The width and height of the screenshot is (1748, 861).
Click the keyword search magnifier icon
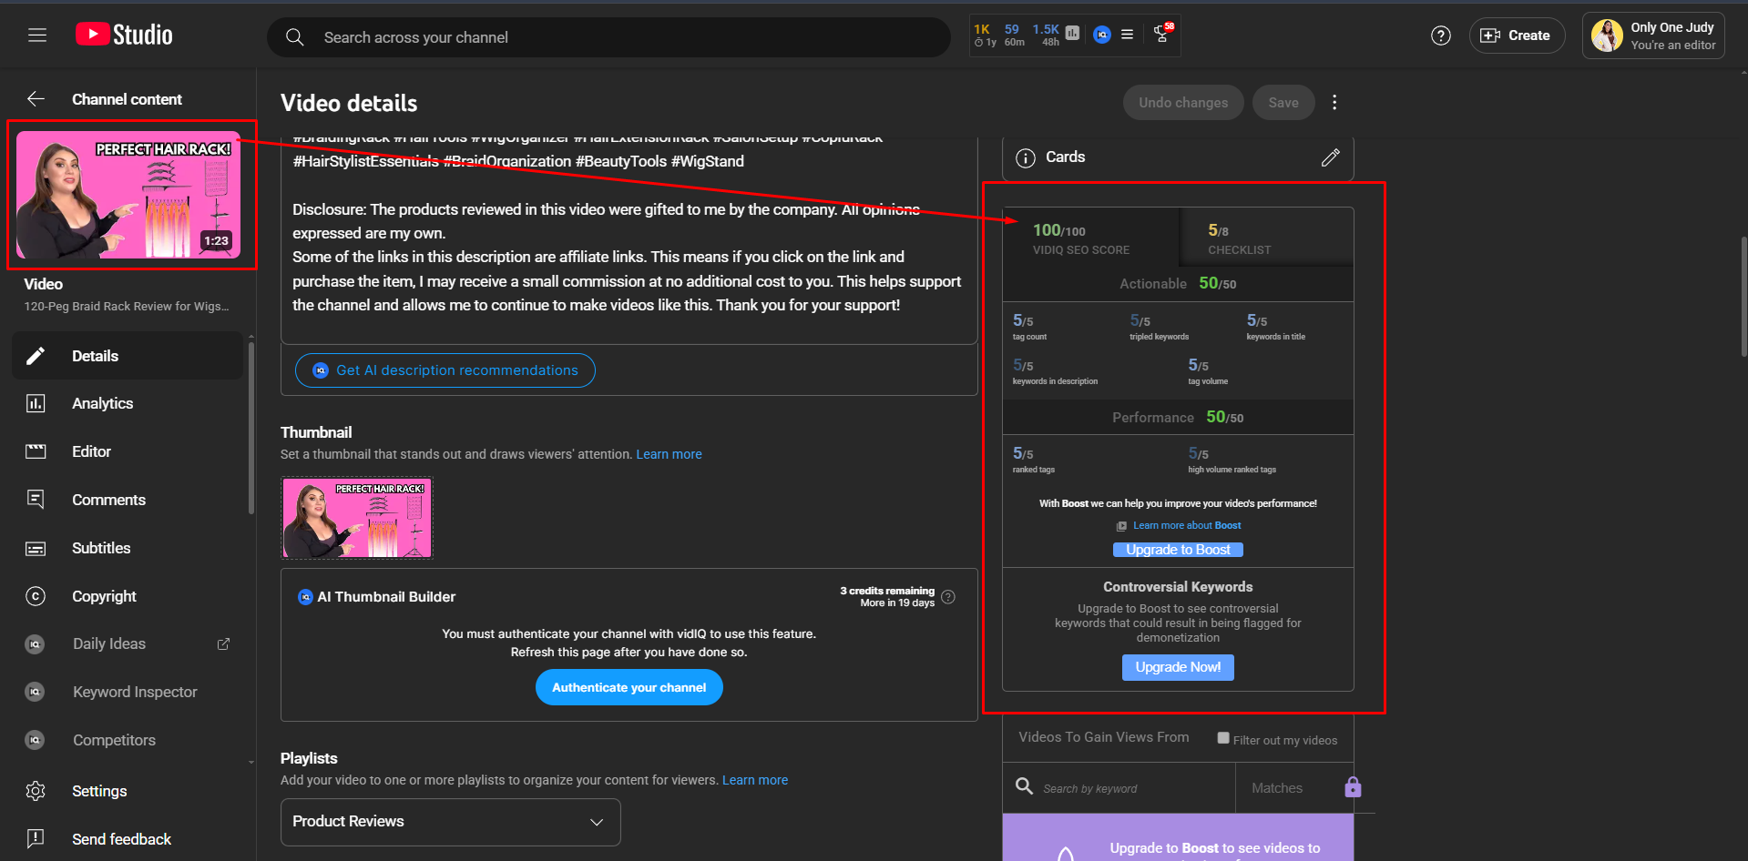1024,785
